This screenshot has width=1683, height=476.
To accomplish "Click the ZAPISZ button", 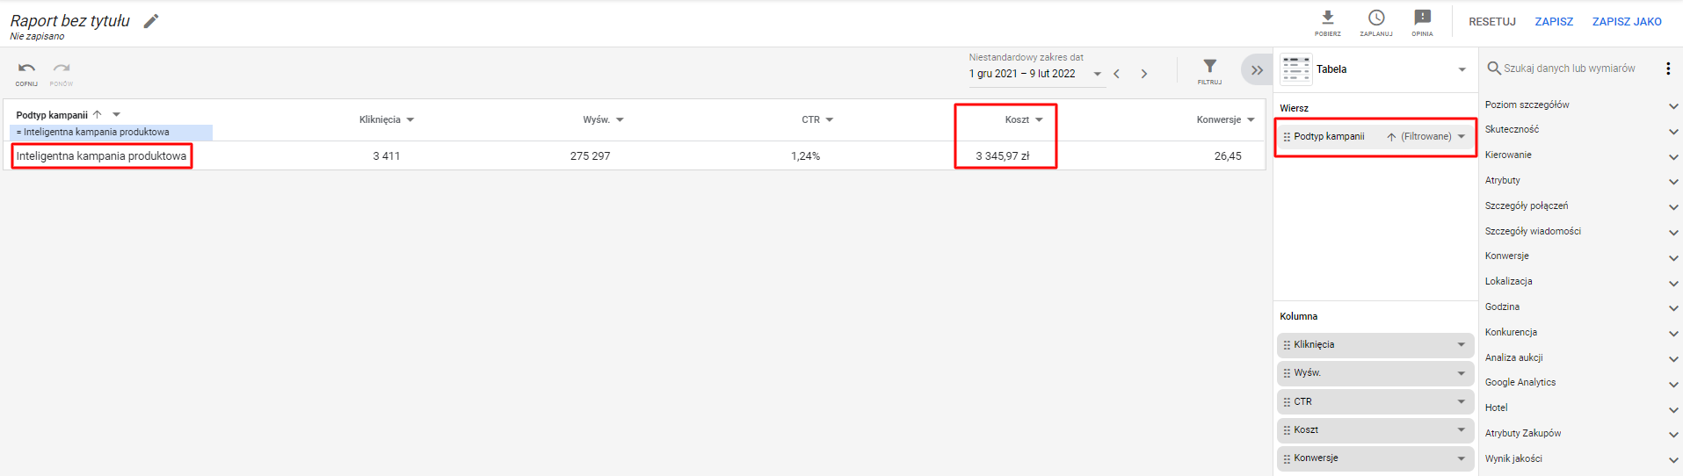I will point(1554,22).
